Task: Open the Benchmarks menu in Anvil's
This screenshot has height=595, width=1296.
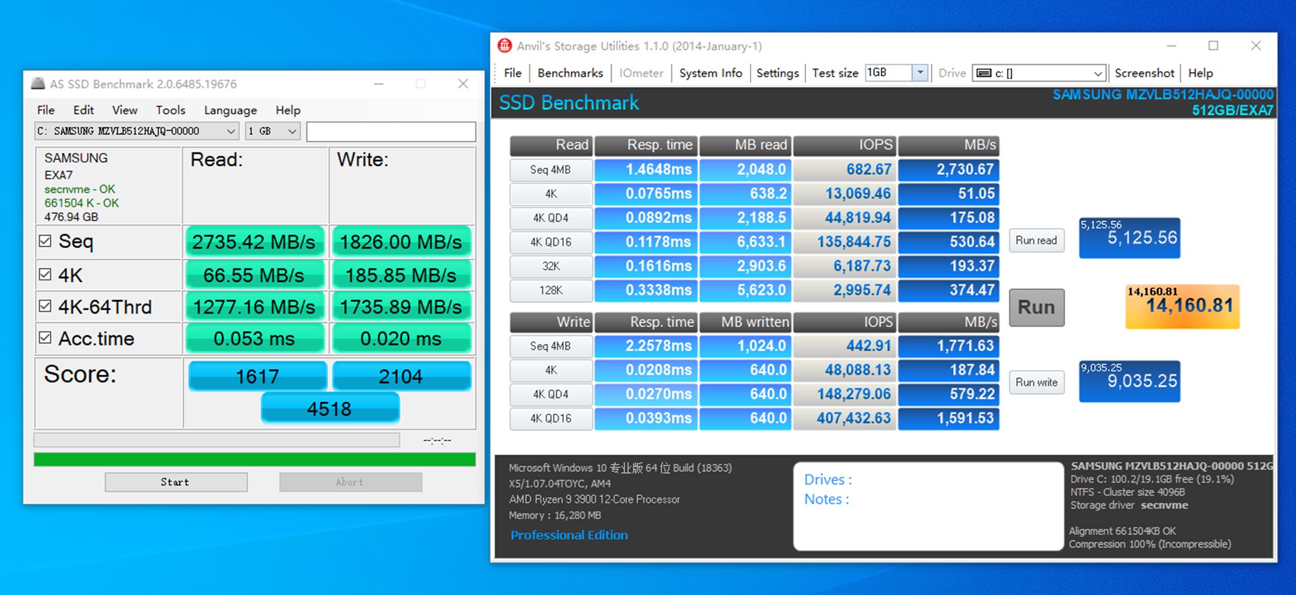Action: coord(570,73)
